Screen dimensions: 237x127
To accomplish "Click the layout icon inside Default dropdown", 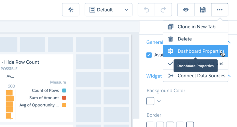I will (92, 10).
